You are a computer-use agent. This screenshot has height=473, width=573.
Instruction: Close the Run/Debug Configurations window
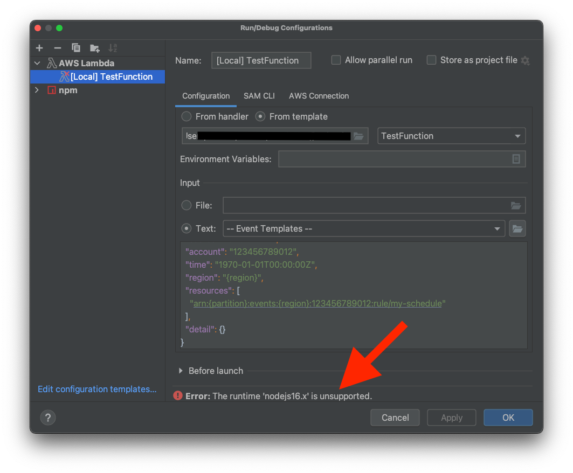click(x=38, y=28)
